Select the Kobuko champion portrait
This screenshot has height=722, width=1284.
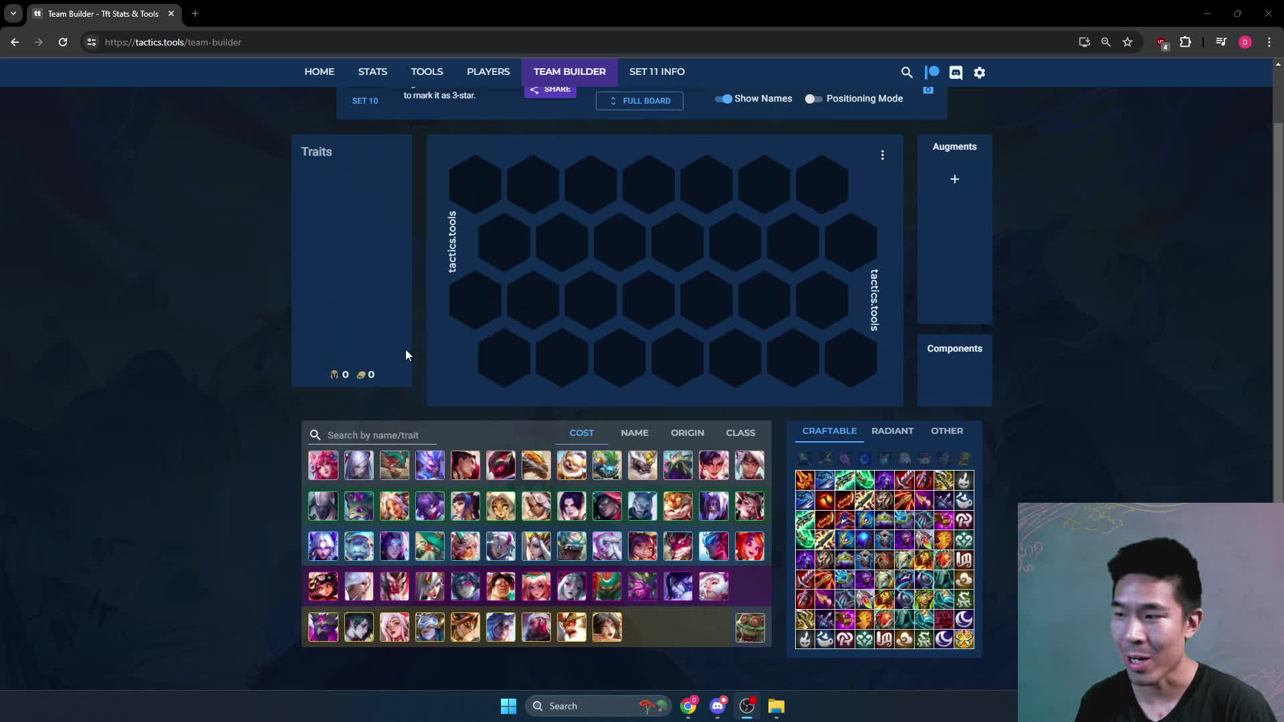tap(572, 465)
